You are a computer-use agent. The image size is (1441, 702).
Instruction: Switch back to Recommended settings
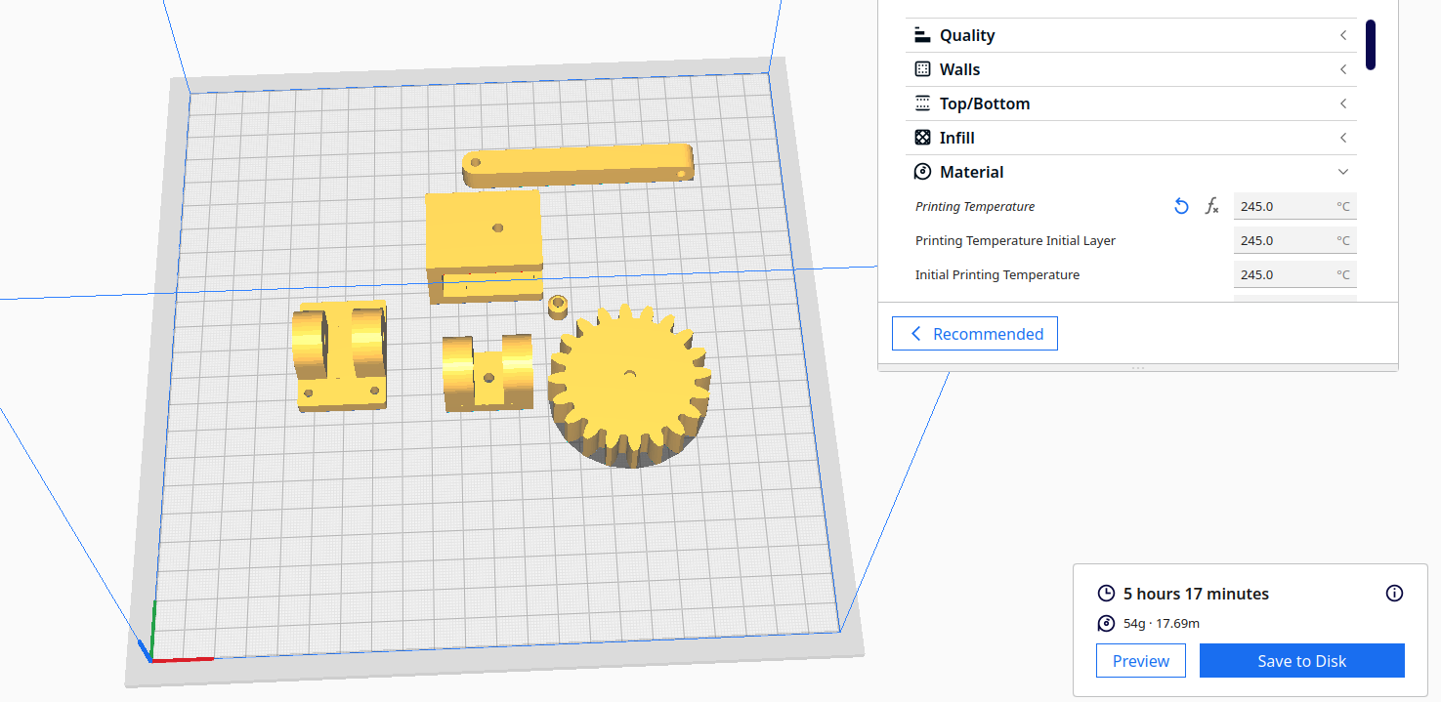[x=974, y=333]
